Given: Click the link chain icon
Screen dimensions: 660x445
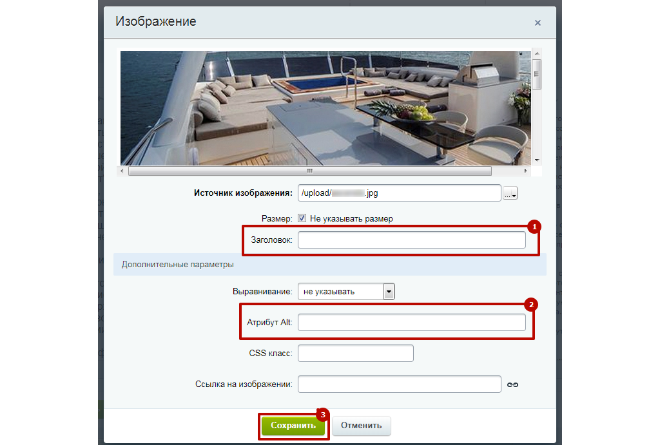Looking at the screenshot, I should 512,384.
